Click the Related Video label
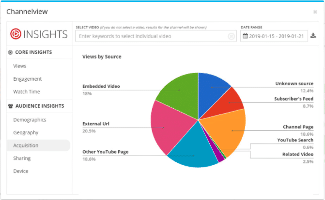The image size is (325, 200). (298, 154)
